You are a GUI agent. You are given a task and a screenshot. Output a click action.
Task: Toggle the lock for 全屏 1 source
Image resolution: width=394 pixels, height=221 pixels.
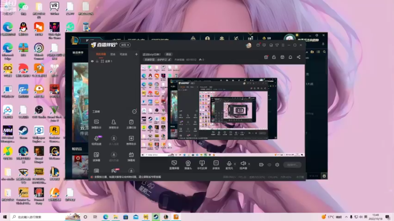(x=97, y=61)
